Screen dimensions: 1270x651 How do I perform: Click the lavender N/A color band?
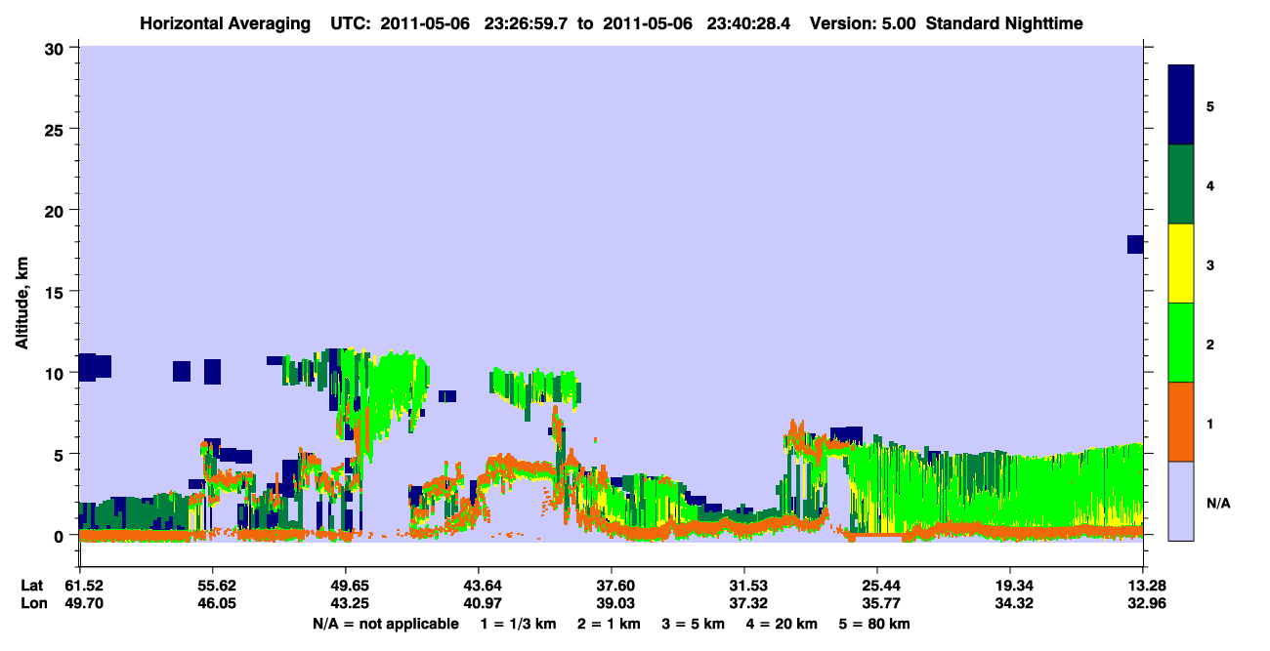[x=1181, y=501]
